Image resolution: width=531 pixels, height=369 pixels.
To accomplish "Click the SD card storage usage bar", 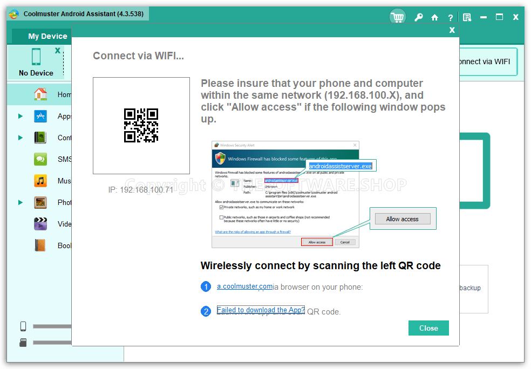I will pos(52,343).
